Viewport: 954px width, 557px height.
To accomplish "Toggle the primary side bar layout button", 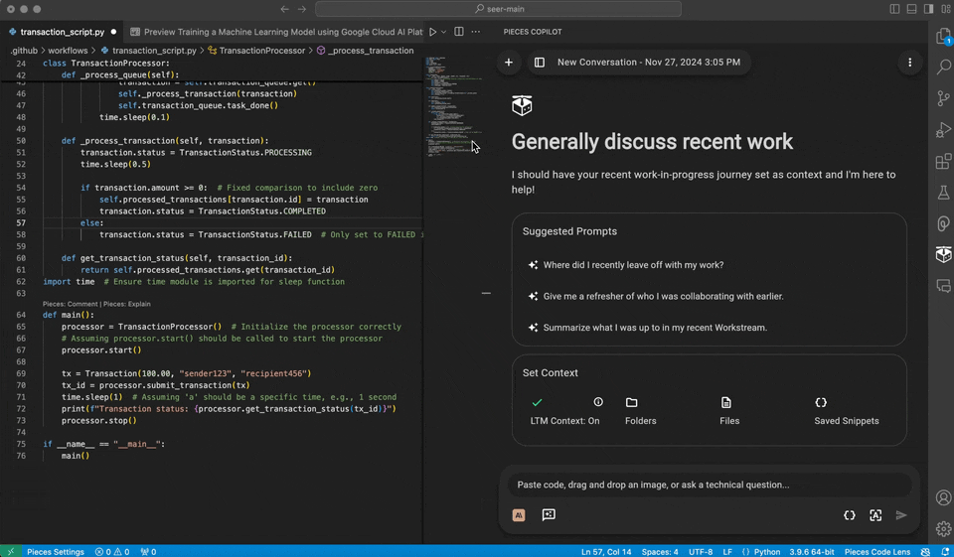I will (x=894, y=9).
